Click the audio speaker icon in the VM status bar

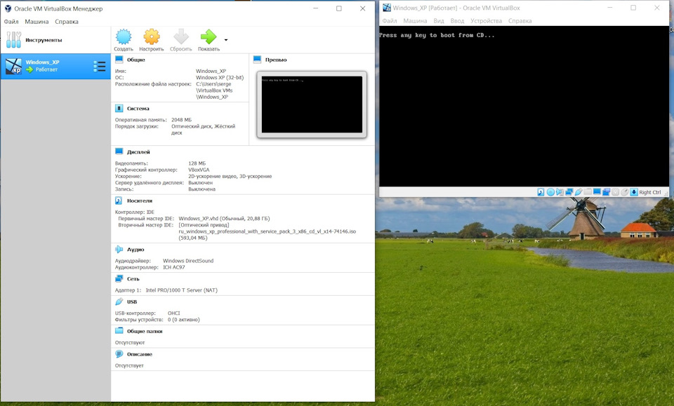coord(560,192)
